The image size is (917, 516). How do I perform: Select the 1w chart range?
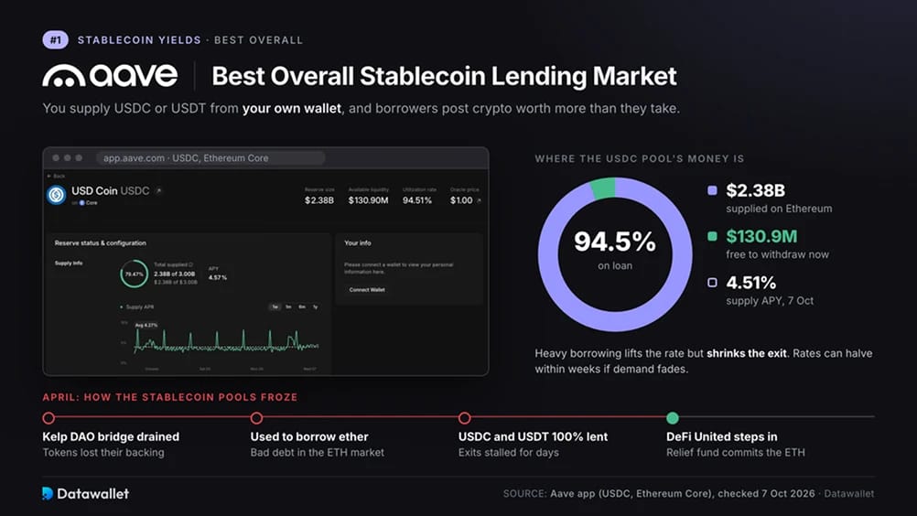point(275,306)
